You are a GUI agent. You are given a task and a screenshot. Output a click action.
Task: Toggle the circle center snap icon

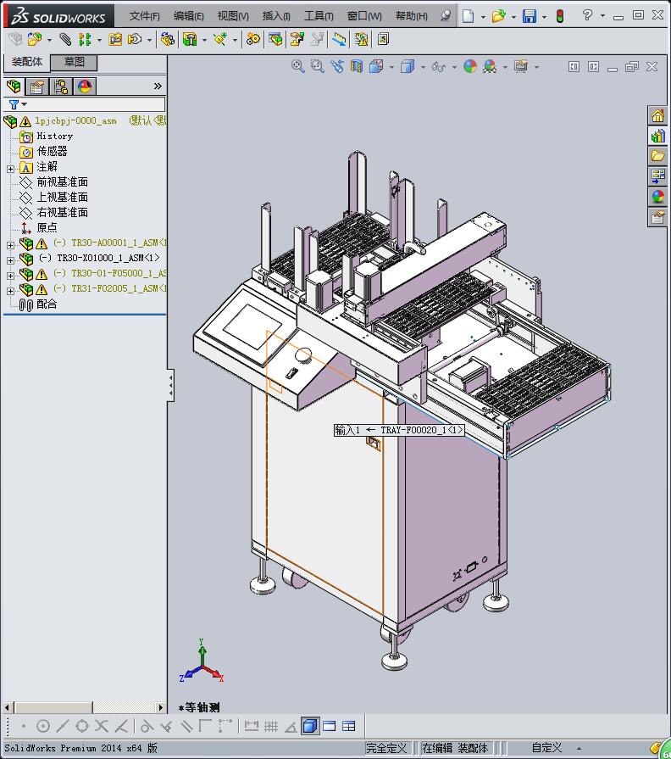click(43, 726)
